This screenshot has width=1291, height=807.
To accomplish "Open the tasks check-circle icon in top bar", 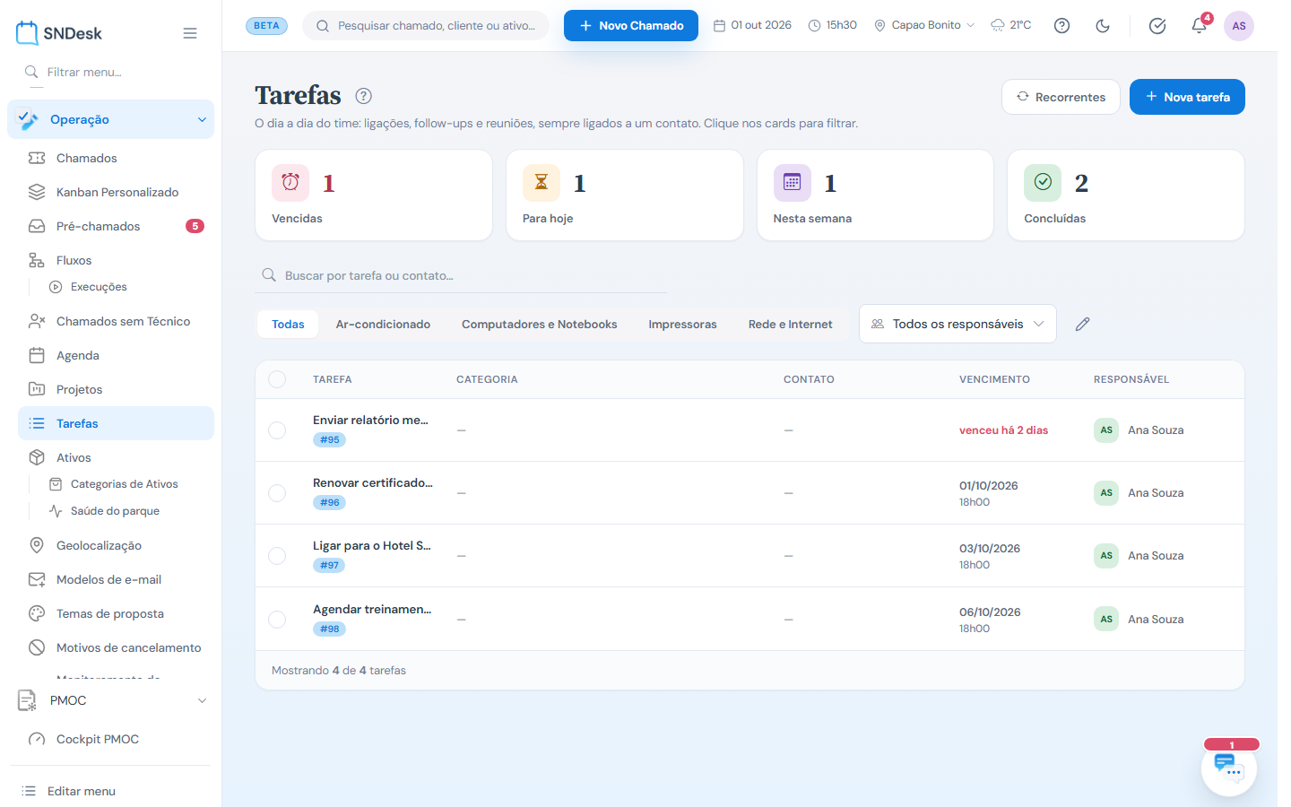I will 1157,26.
